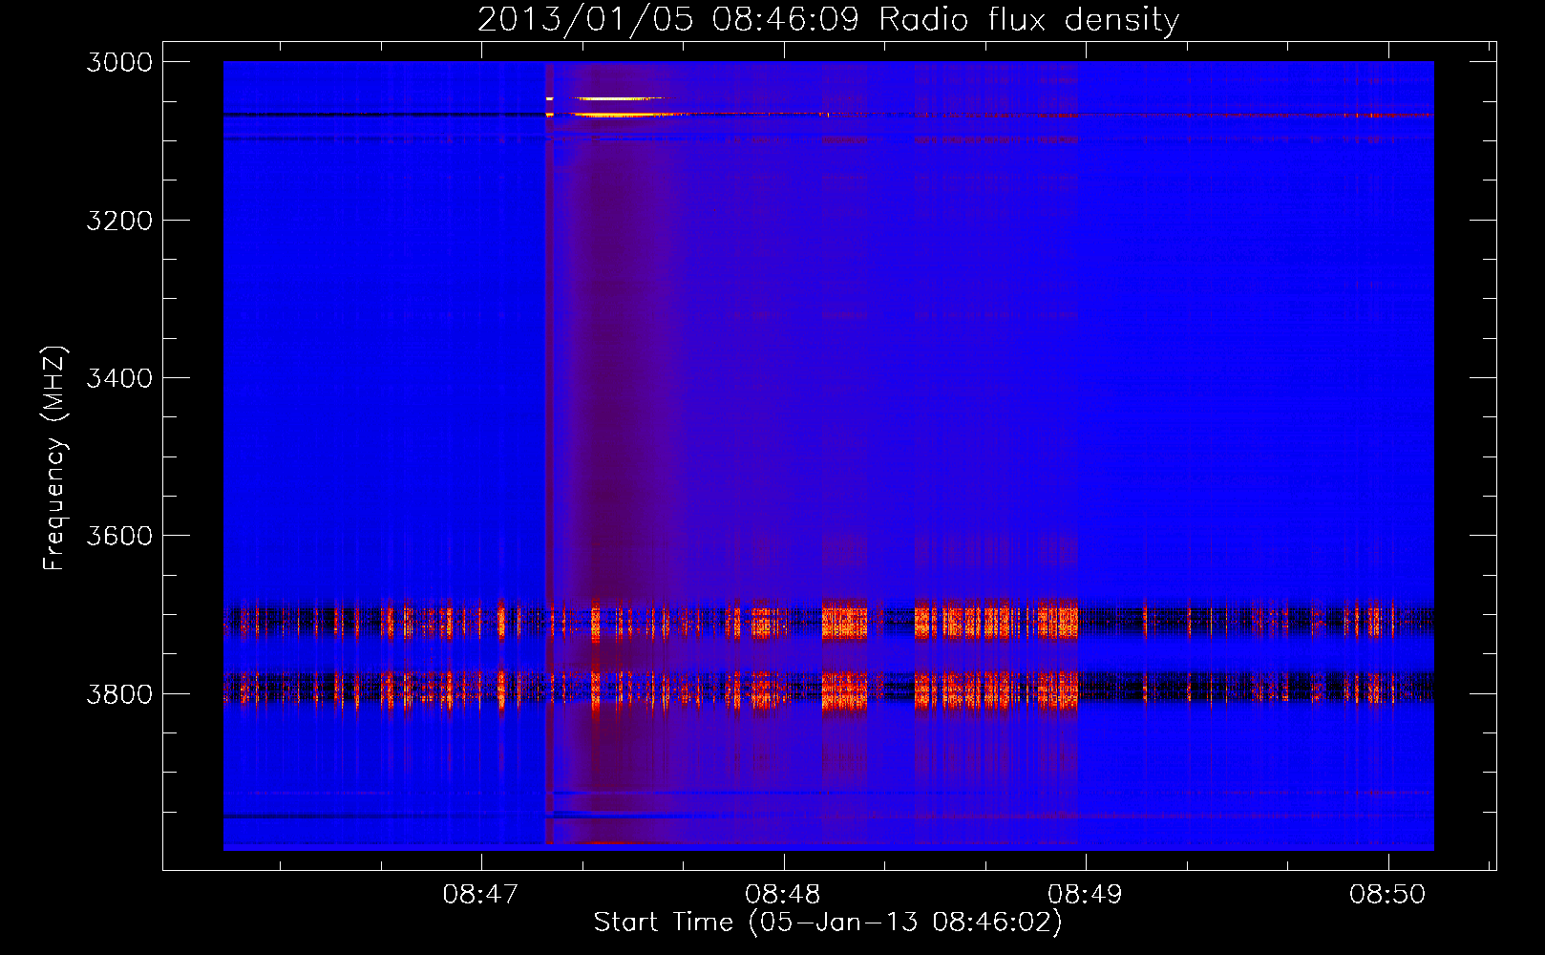Click the time tick label 08:49
Screen dimensions: 1545x955
click(x=1086, y=895)
